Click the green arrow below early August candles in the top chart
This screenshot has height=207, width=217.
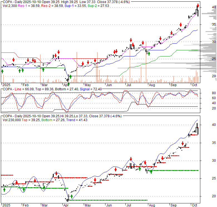click(x=149, y=54)
